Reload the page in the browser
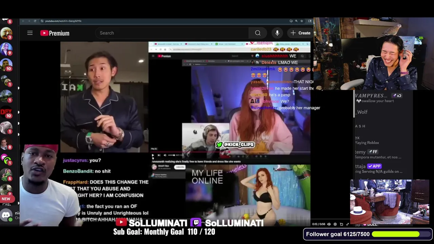The height and width of the screenshot is (244, 434). tap(35, 21)
